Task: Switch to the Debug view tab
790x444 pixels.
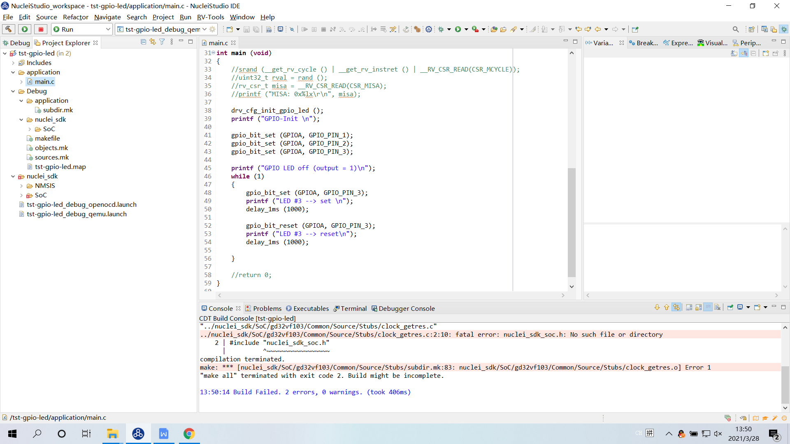Action: click(16, 43)
